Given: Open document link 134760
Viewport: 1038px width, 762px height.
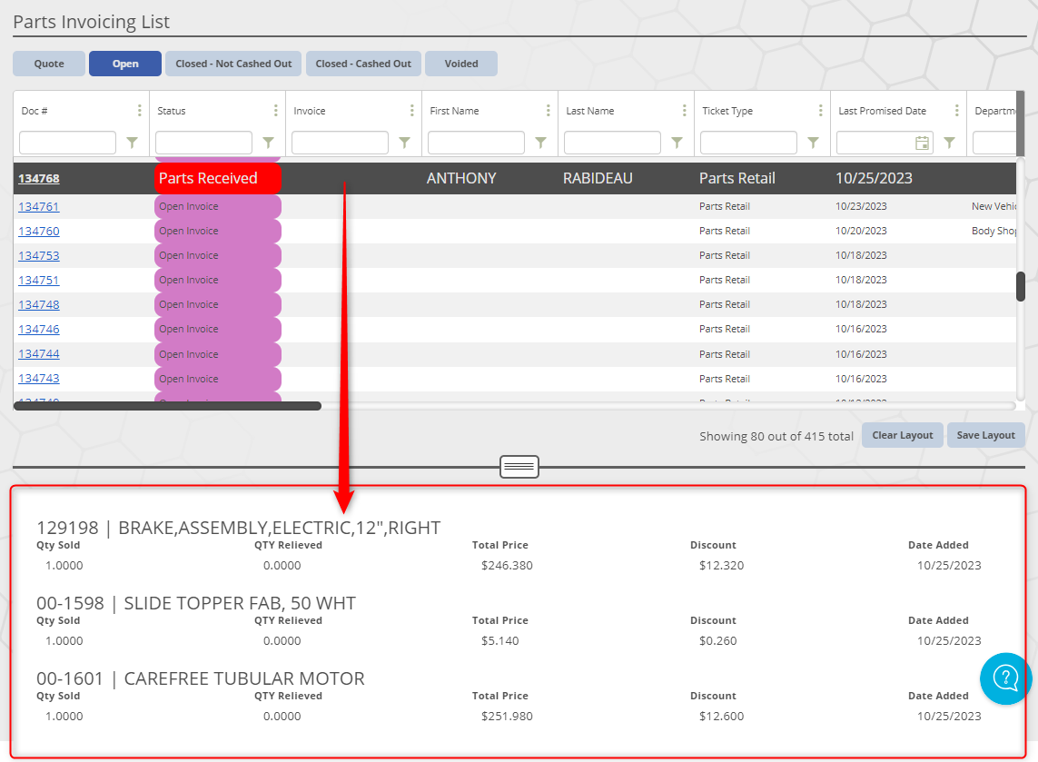Looking at the screenshot, I should [x=39, y=231].
